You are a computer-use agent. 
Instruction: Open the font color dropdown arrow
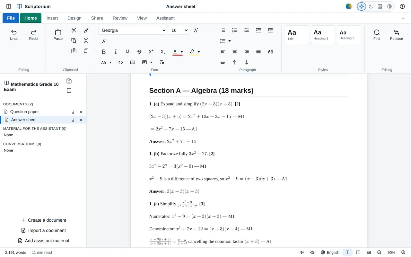pyautogui.click(x=182, y=52)
